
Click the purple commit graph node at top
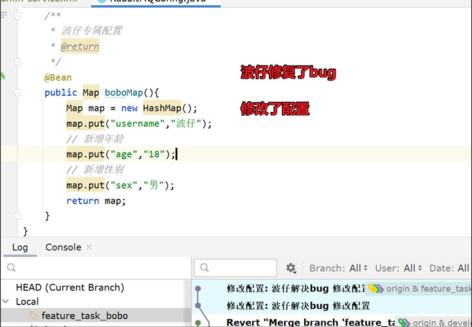pyautogui.click(x=198, y=289)
